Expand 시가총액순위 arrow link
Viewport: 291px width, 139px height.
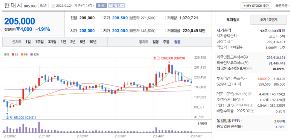click(x=228, y=36)
